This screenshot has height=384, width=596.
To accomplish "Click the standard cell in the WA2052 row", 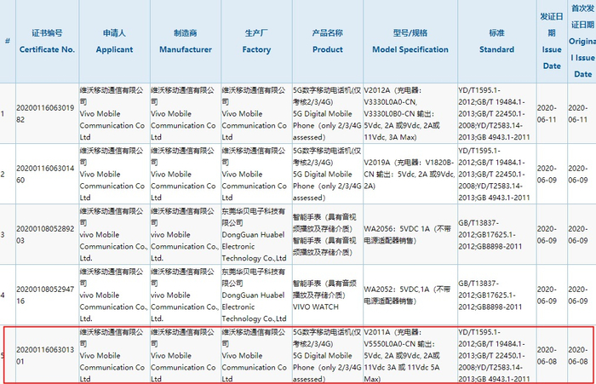I will pyautogui.click(x=496, y=295).
